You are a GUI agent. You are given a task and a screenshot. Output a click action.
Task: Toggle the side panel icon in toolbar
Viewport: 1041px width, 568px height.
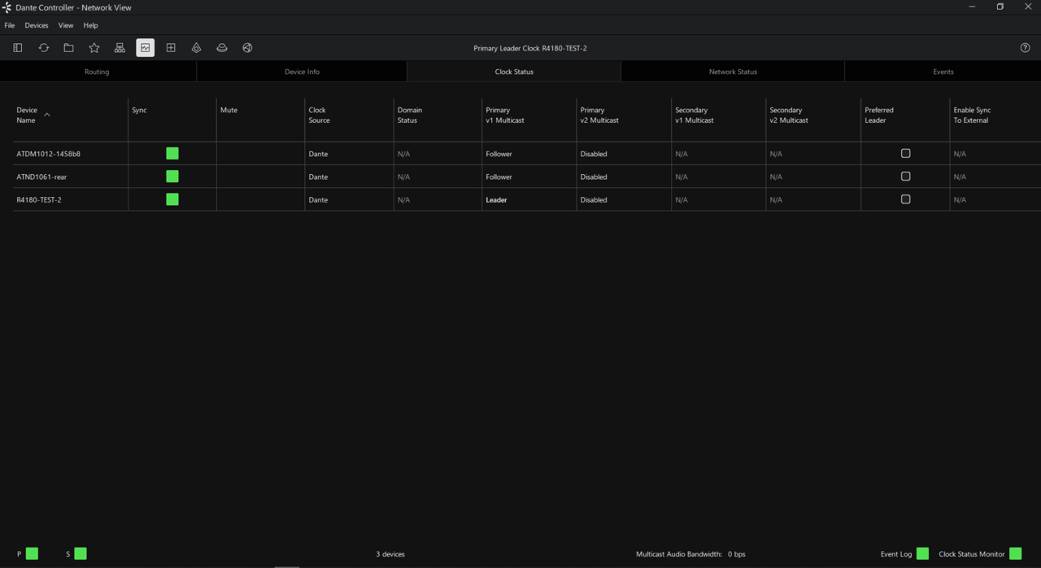18,48
